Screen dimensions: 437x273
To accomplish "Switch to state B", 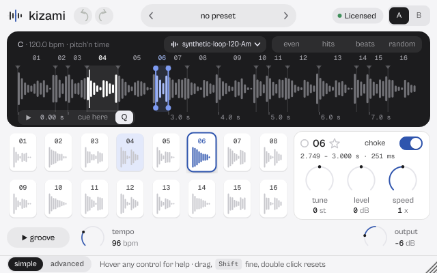I will 419,16.
